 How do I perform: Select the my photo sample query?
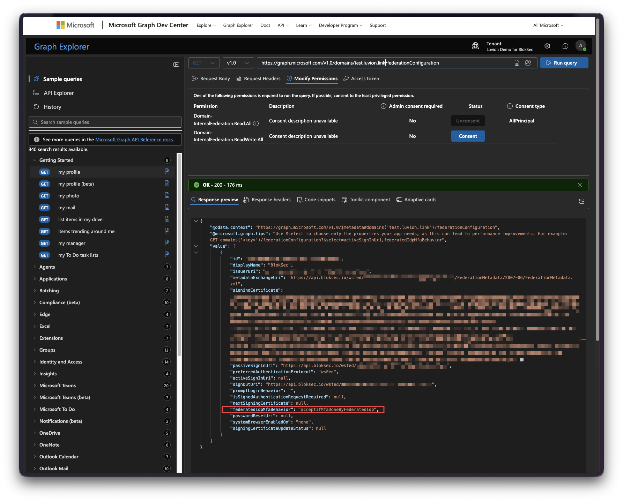click(x=103, y=196)
